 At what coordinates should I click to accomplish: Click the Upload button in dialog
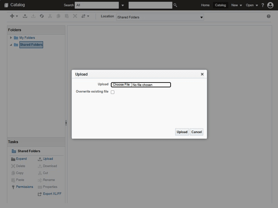click(182, 132)
